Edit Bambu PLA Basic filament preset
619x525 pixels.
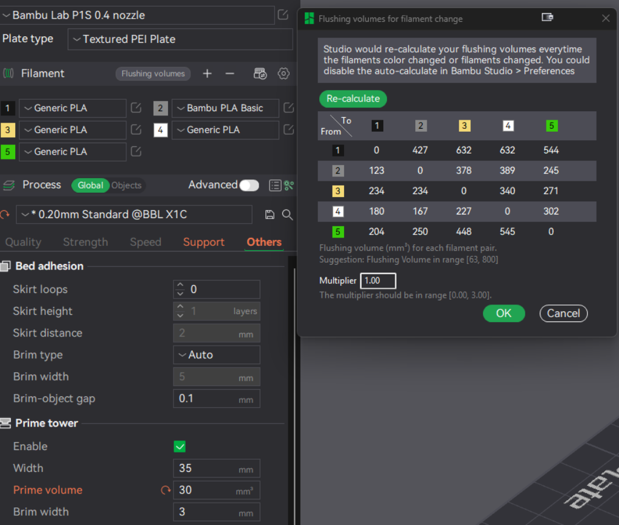click(x=288, y=108)
